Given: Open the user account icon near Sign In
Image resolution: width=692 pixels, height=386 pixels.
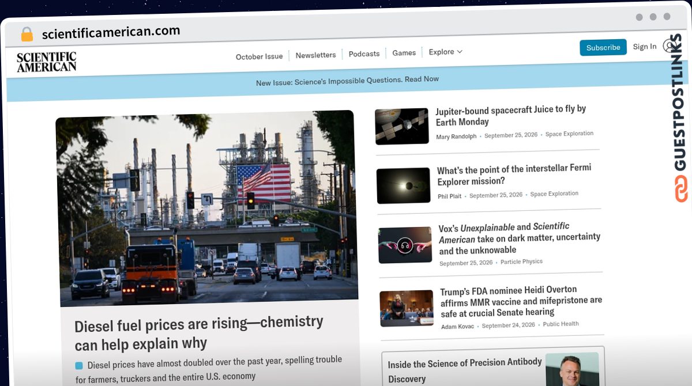Looking at the screenshot, I should [668, 46].
